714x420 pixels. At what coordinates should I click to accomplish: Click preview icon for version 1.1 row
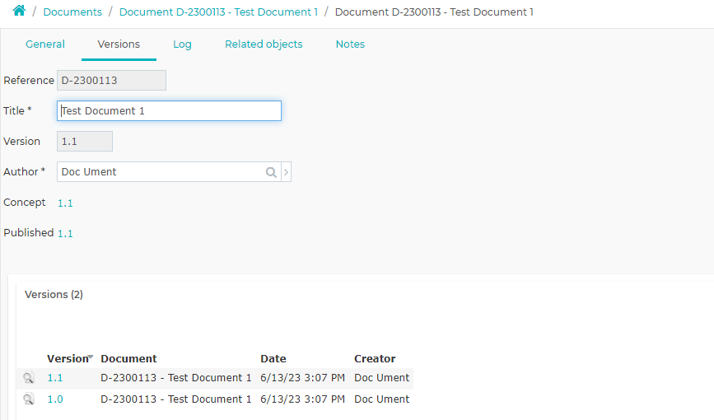pyautogui.click(x=29, y=378)
